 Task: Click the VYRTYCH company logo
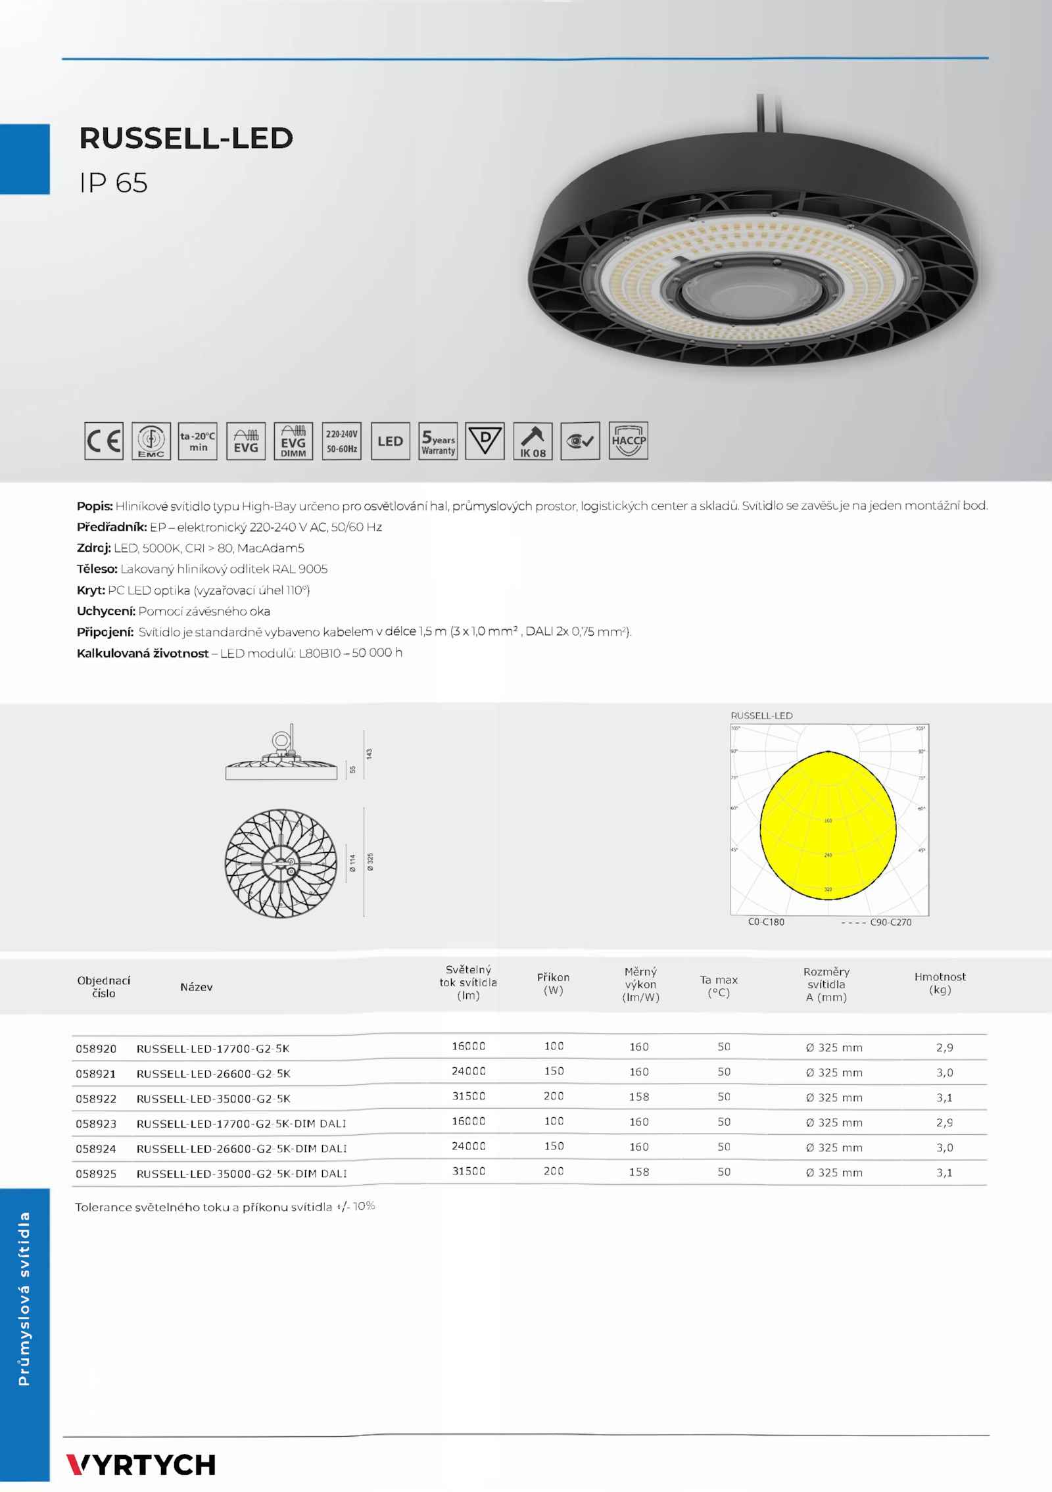coord(141,1464)
